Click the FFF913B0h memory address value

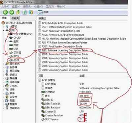[85, 92]
